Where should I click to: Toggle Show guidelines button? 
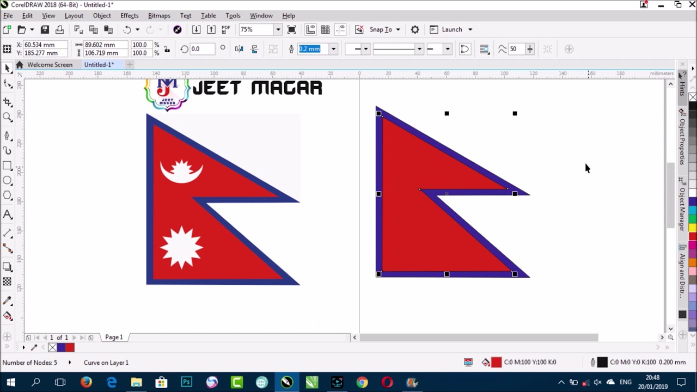pos(340,29)
